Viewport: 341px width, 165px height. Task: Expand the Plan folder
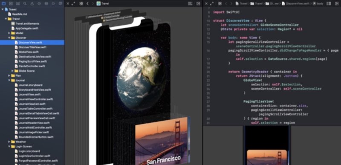[x=9, y=75]
